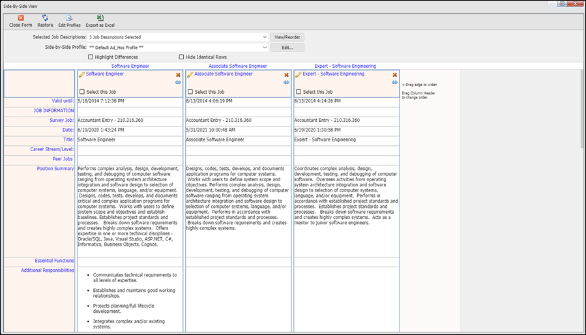Click the vertical scrollbar on the right edge
The image size is (586, 335).
(x=582, y=200)
